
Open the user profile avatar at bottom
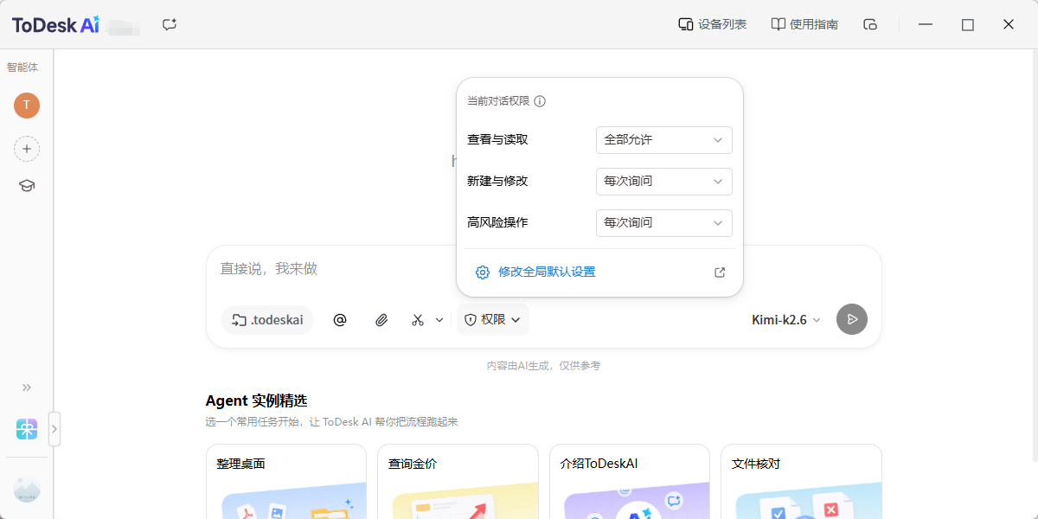(27, 490)
